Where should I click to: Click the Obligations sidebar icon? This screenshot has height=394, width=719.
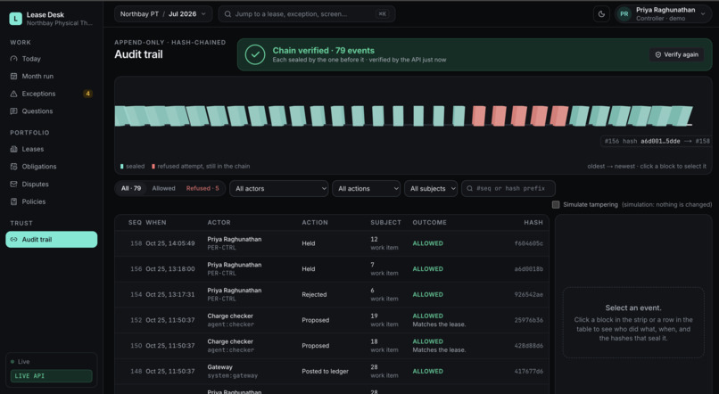13,167
